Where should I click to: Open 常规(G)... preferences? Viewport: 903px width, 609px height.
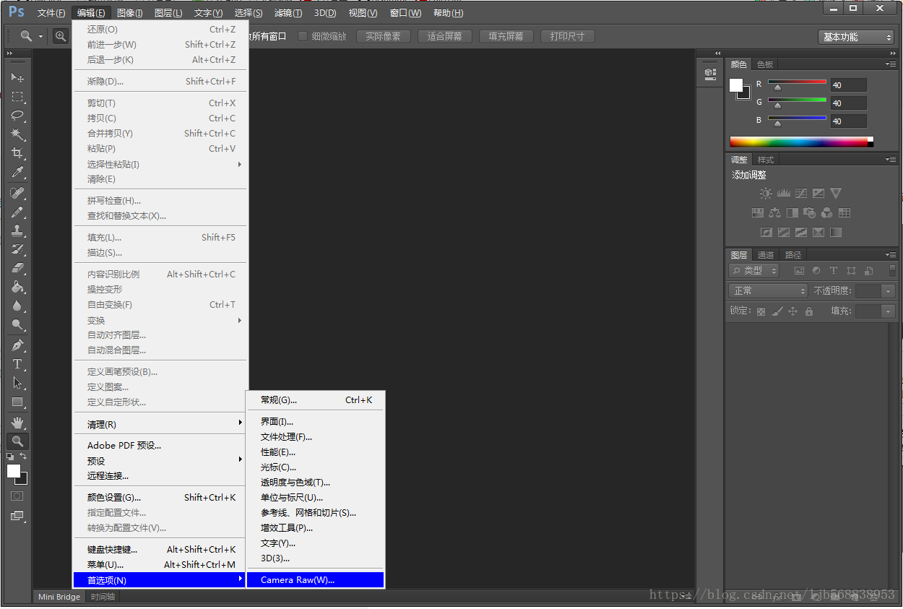[x=316, y=400]
